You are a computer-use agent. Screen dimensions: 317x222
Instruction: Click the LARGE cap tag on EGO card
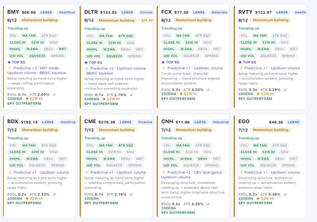(x=293, y=122)
